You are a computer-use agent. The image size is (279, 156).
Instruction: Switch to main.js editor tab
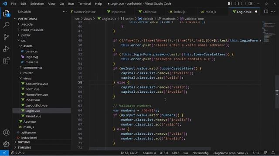coord(211,12)
